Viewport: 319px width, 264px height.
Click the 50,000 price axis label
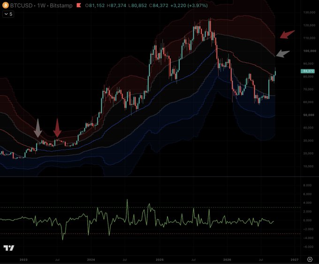tap(309, 115)
